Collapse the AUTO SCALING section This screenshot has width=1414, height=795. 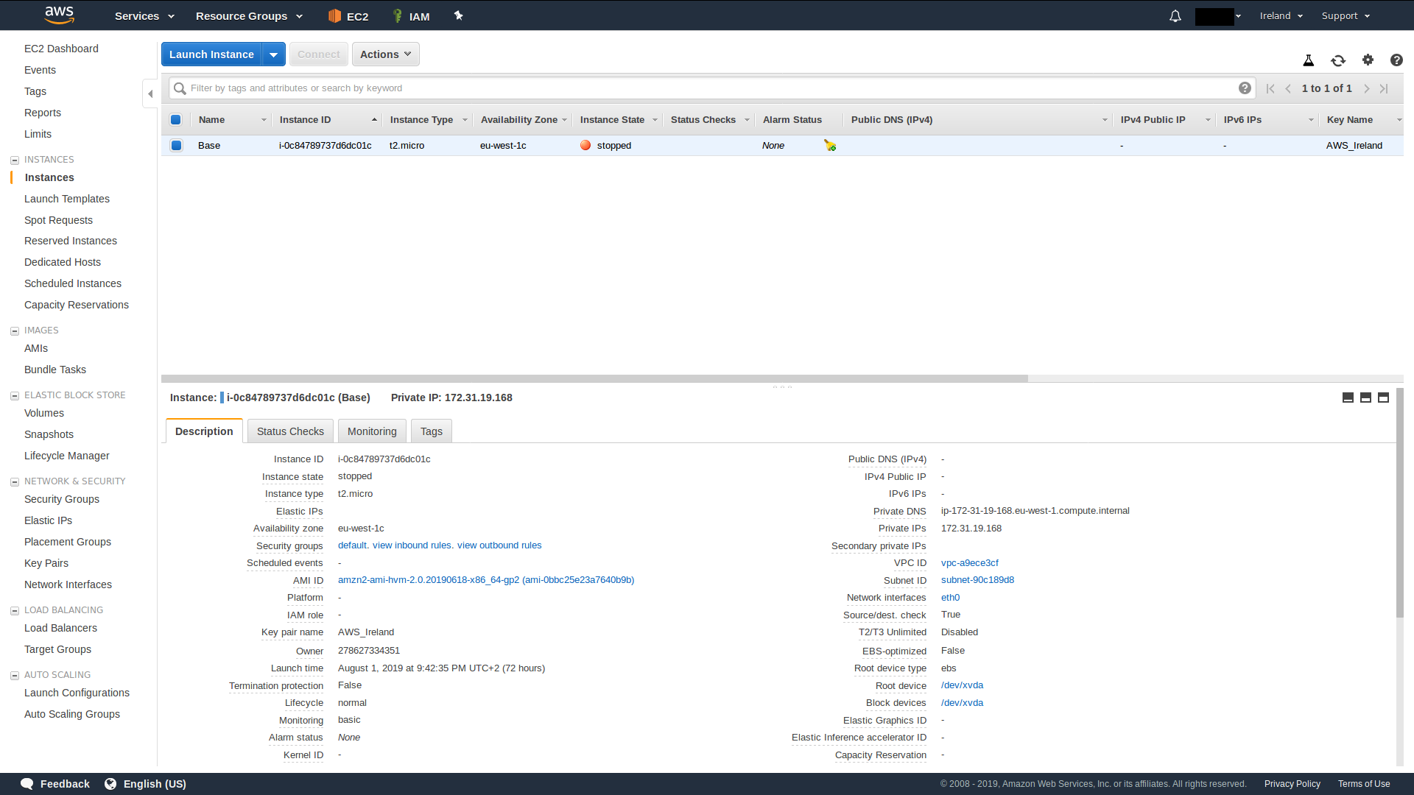(x=14, y=675)
